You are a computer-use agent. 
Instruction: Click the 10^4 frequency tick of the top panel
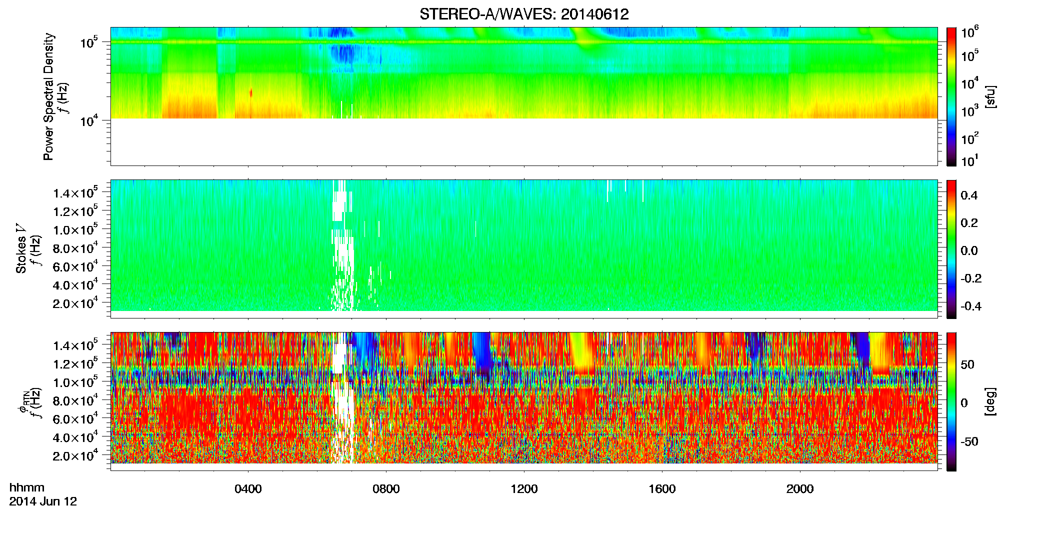tap(89, 120)
